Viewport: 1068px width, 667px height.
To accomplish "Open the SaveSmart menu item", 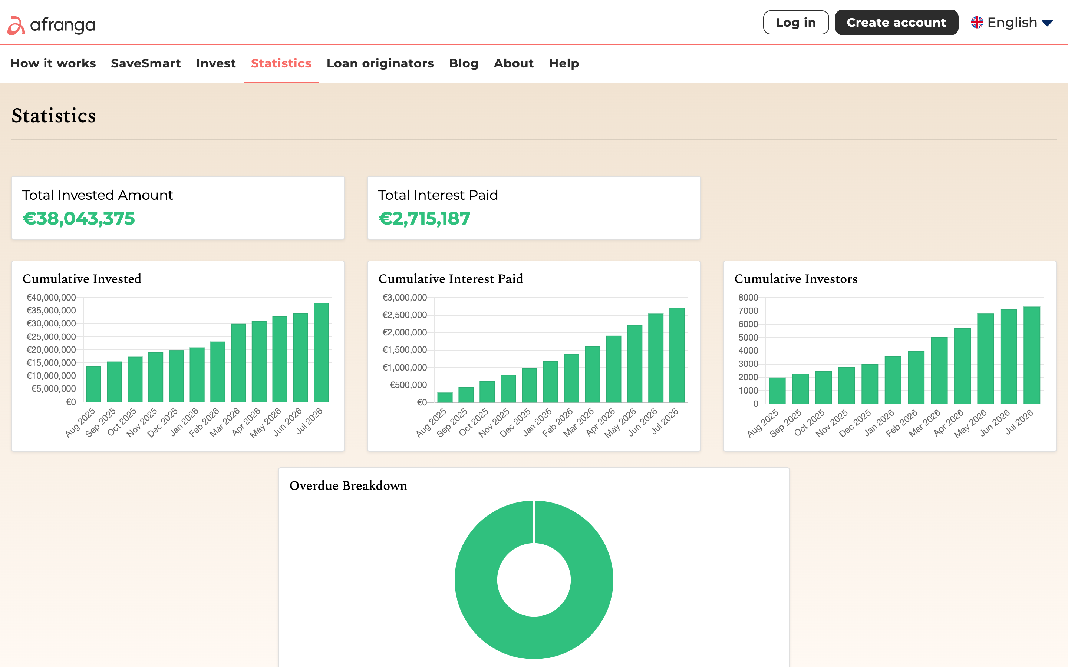I will [146, 63].
